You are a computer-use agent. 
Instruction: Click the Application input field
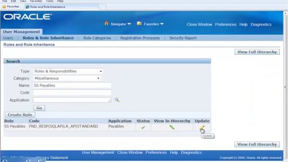tap(72, 100)
